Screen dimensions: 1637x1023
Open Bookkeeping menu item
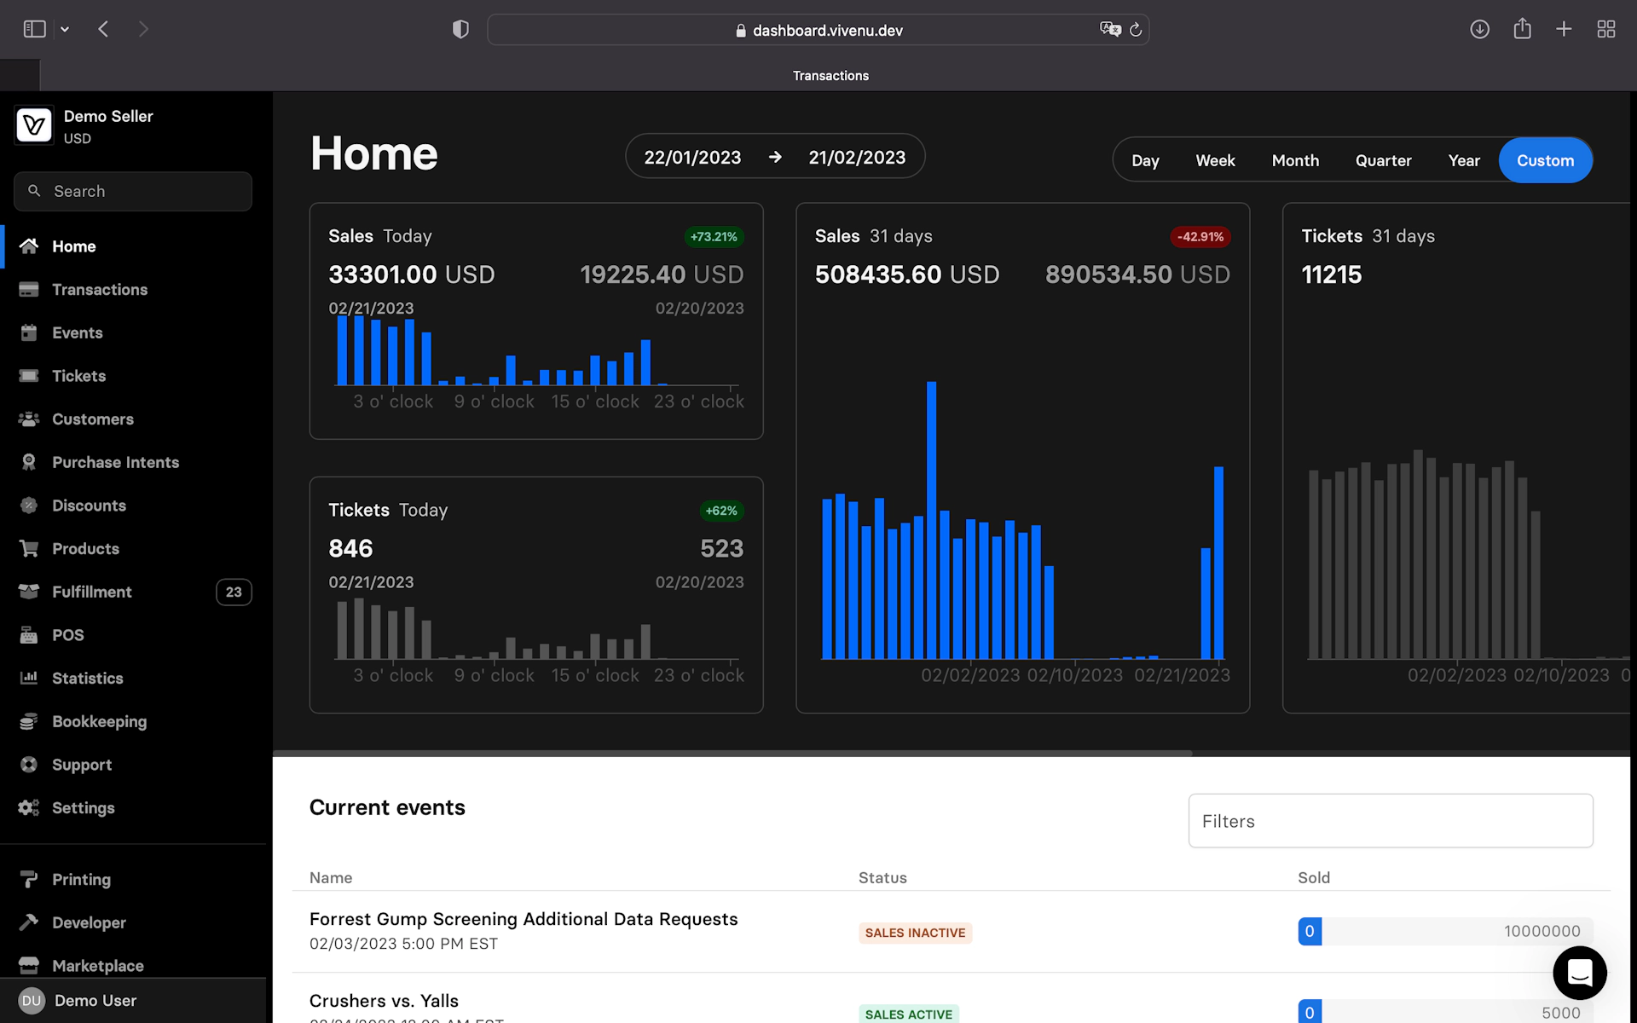point(99,721)
